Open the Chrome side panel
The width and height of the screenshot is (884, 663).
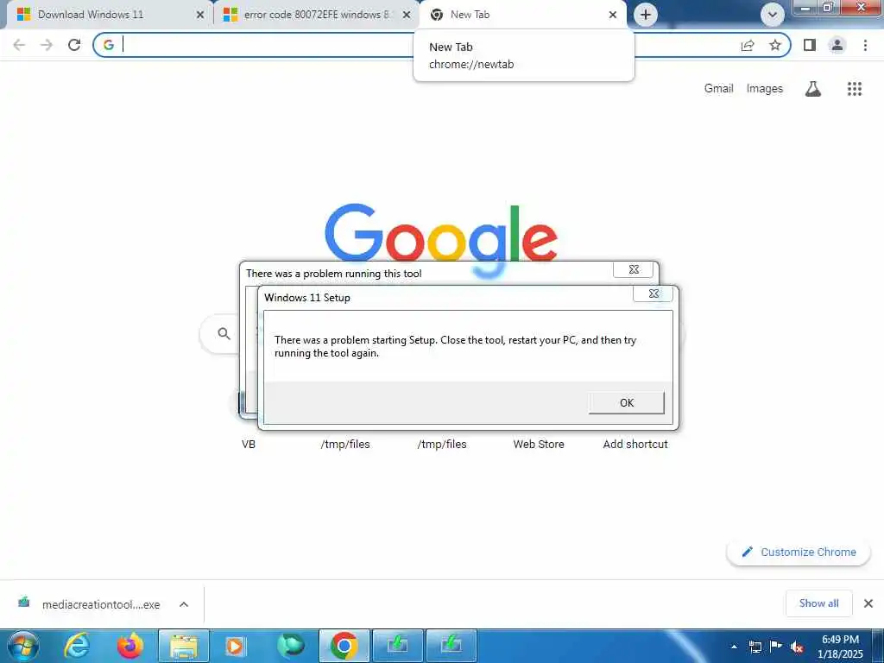[810, 45]
